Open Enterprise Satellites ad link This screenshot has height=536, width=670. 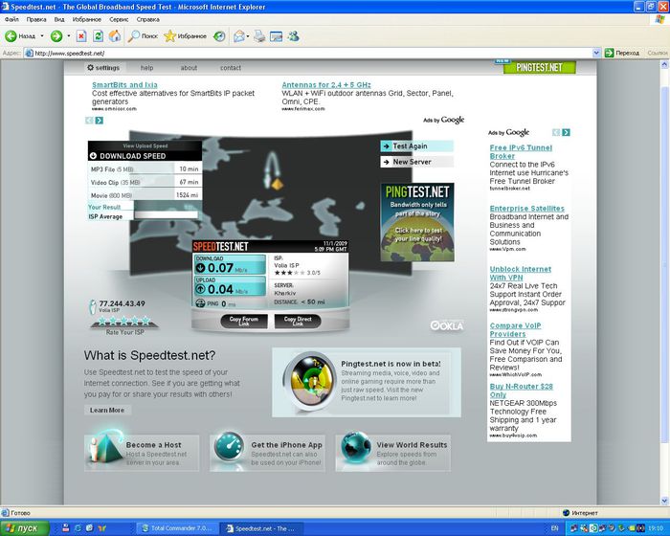coord(526,208)
